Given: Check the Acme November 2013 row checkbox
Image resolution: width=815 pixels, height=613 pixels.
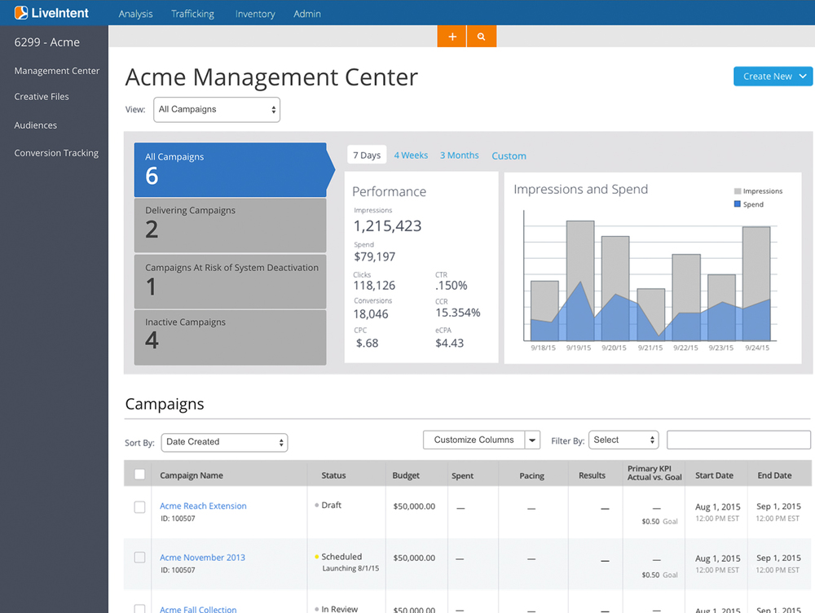Looking at the screenshot, I should (x=139, y=557).
